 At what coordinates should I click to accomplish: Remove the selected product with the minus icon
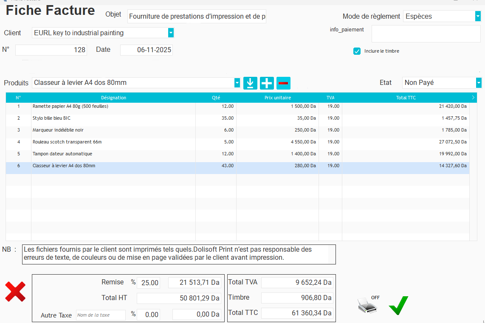coord(283,83)
